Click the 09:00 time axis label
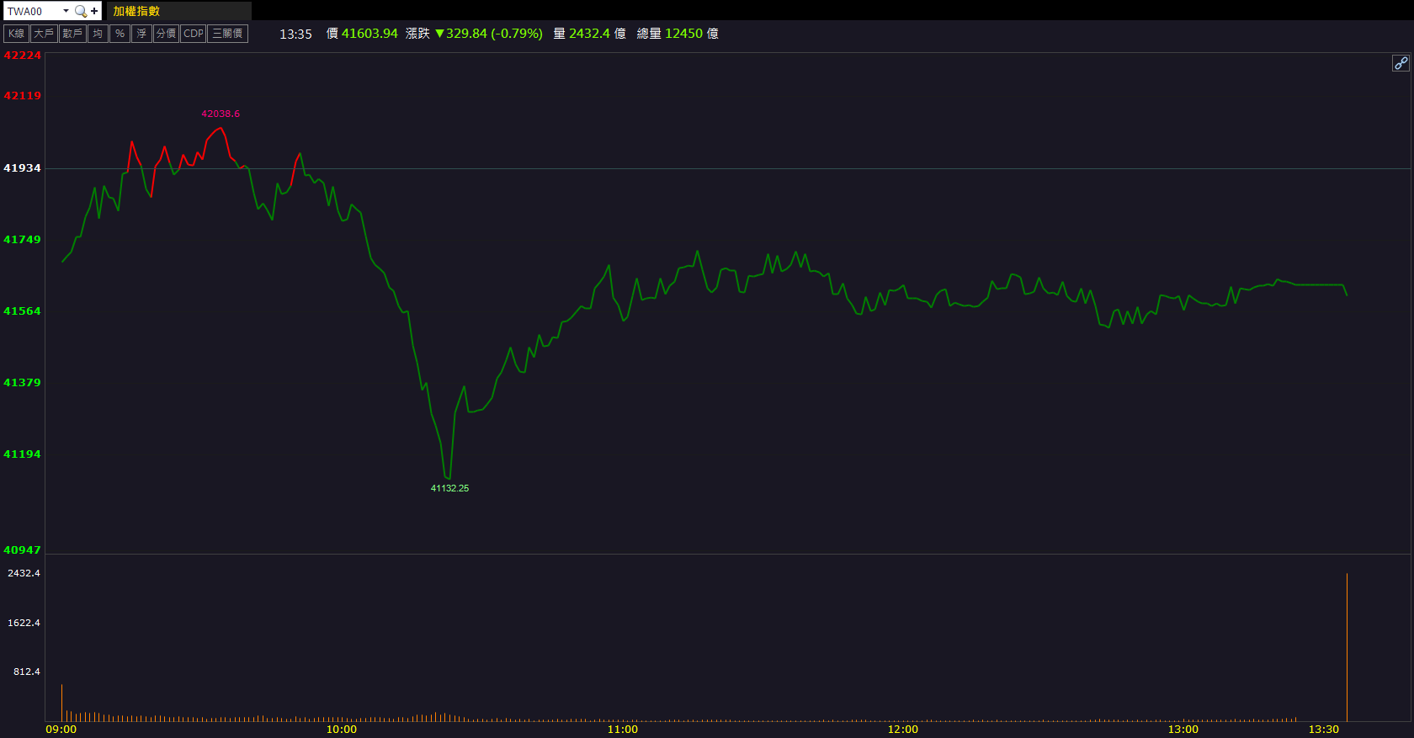 61,730
